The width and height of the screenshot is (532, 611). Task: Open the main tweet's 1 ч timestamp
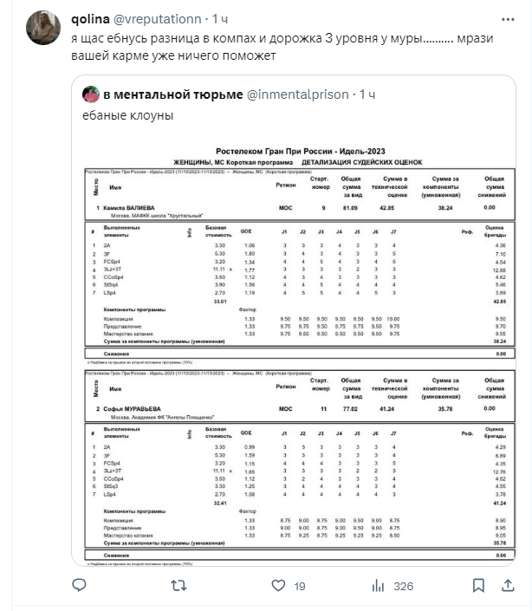220,18
